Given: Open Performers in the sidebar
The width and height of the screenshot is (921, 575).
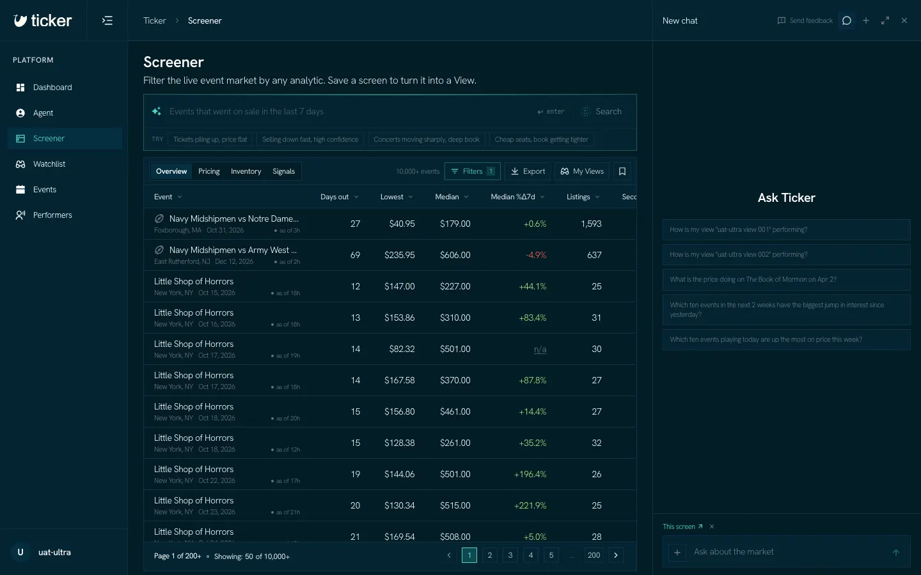Looking at the screenshot, I should coord(65,215).
